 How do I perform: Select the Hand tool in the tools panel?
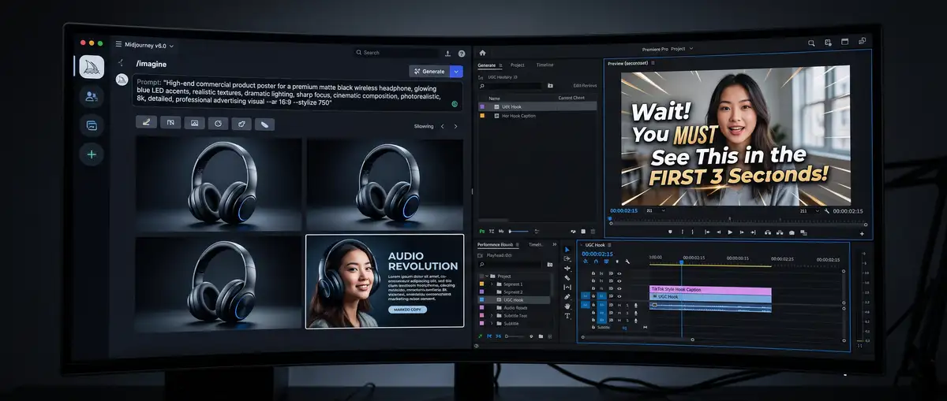coord(567,306)
